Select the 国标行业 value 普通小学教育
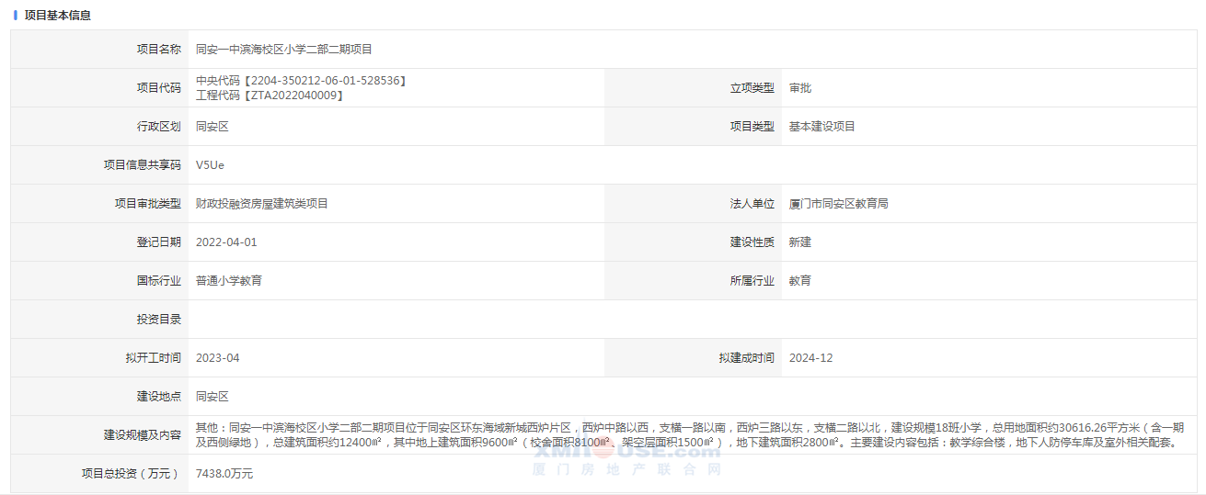Image resolution: width=1206 pixels, height=495 pixels. click(228, 281)
